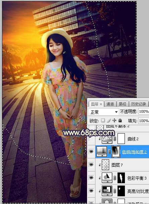Click the 不透明度 opacity value field
Viewport: 149px width, 204px height.
tap(144, 111)
